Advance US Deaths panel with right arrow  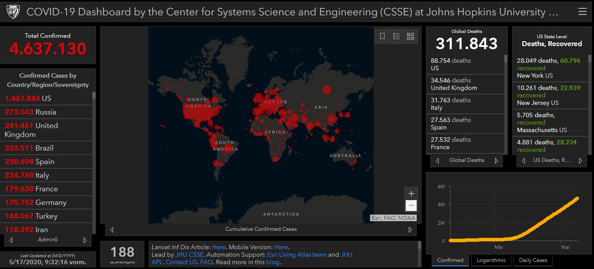click(579, 161)
